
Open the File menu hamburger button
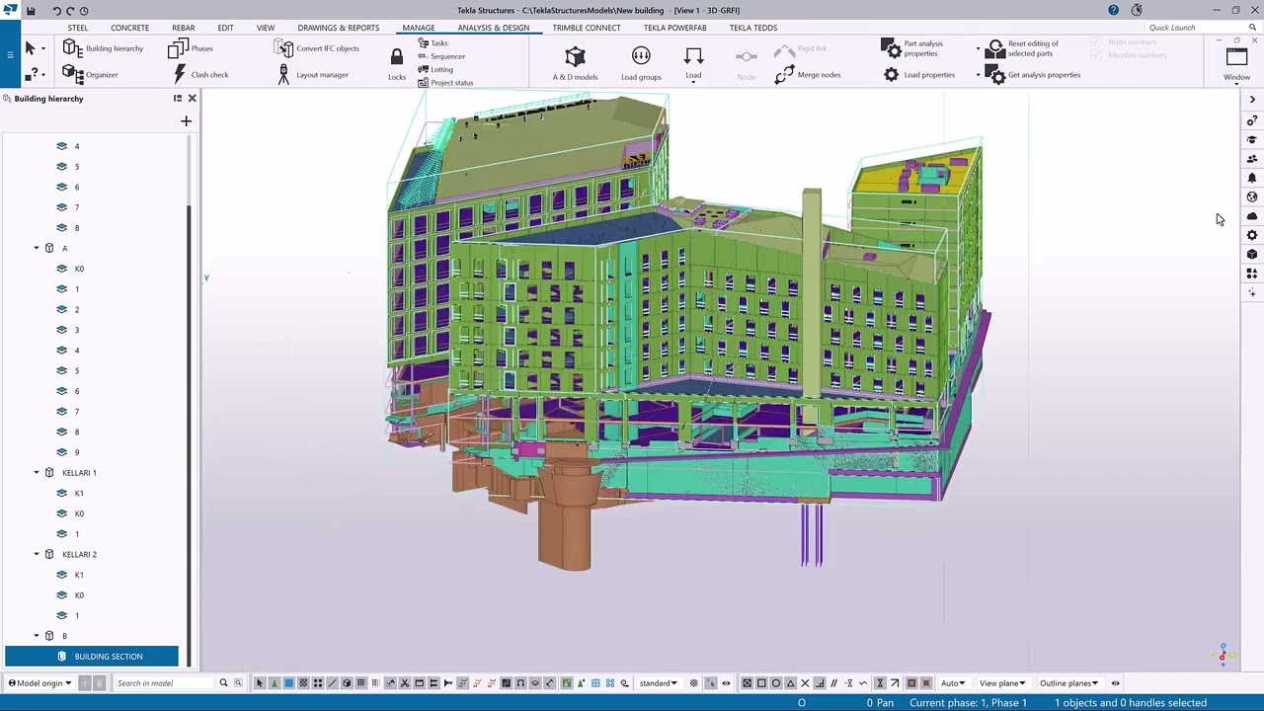point(9,54)
